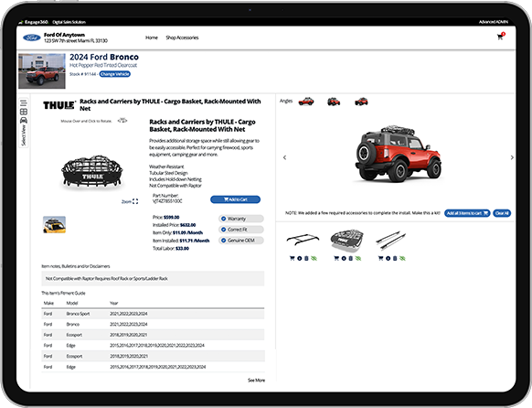The width and height of the screenshot is (532, 408).
Task: Toggle green hide-eye icon under roof crossbar rack
Action: point(314,258)
